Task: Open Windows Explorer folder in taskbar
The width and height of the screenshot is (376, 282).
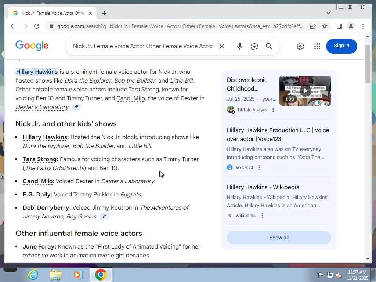Action: click(x=55, y=275)
